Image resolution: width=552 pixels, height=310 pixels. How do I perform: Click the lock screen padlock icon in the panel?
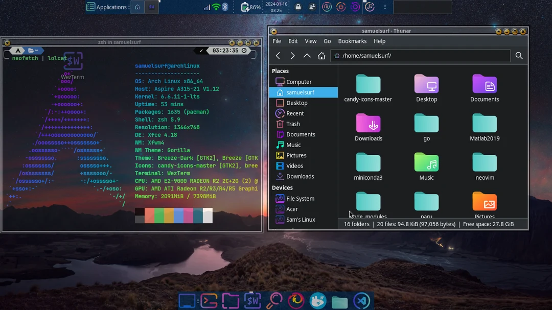pyautogui.click(x=298, y=7)
